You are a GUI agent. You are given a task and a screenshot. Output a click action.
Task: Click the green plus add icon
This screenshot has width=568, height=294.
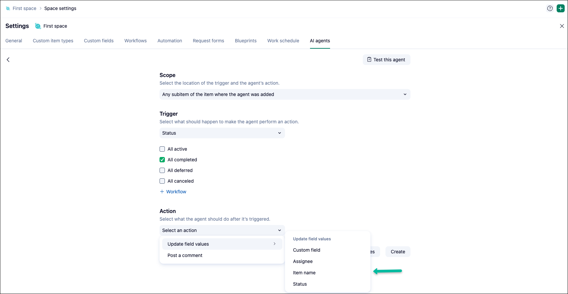[x=561, y=8]
